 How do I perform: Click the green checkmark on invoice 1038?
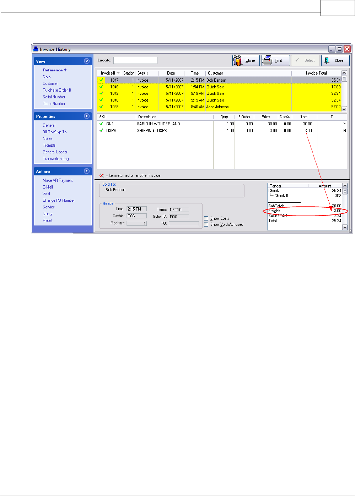(101, 107)
